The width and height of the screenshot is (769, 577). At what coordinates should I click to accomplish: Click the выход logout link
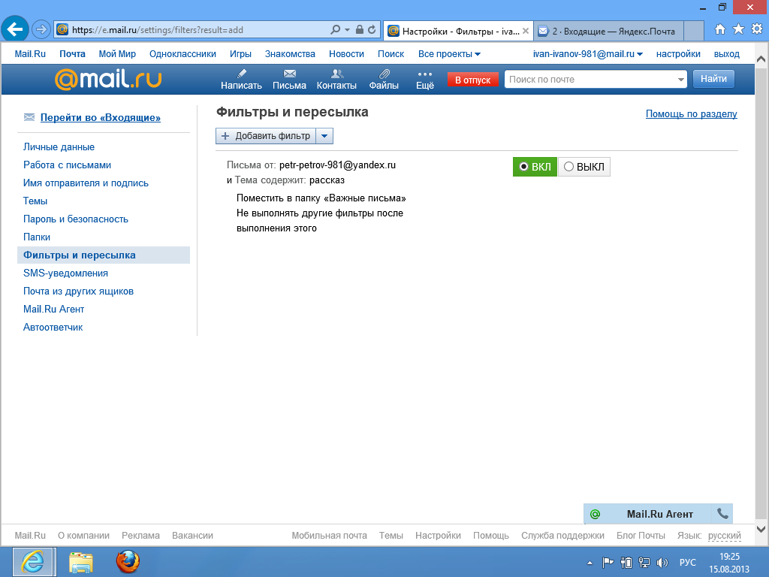727,54
